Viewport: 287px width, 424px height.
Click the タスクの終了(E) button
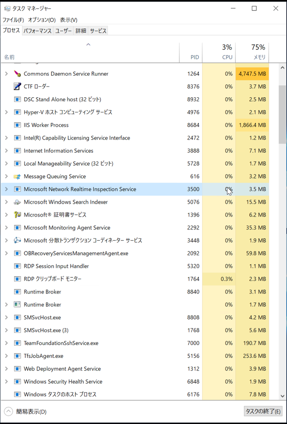click(x=263, y=412)
